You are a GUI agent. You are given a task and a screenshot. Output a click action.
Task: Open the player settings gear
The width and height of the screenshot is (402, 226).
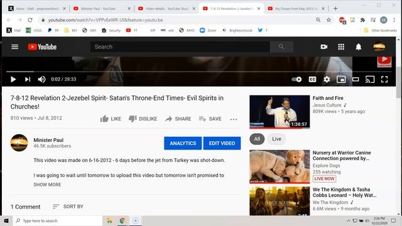pyautogui.click(x=327, y=80)
